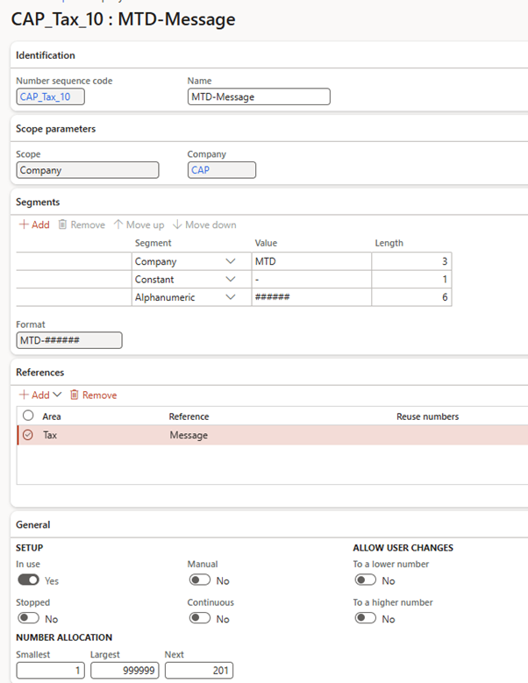Click the Largest number field
Screen dimensions: 528x683
click(125, 670)
